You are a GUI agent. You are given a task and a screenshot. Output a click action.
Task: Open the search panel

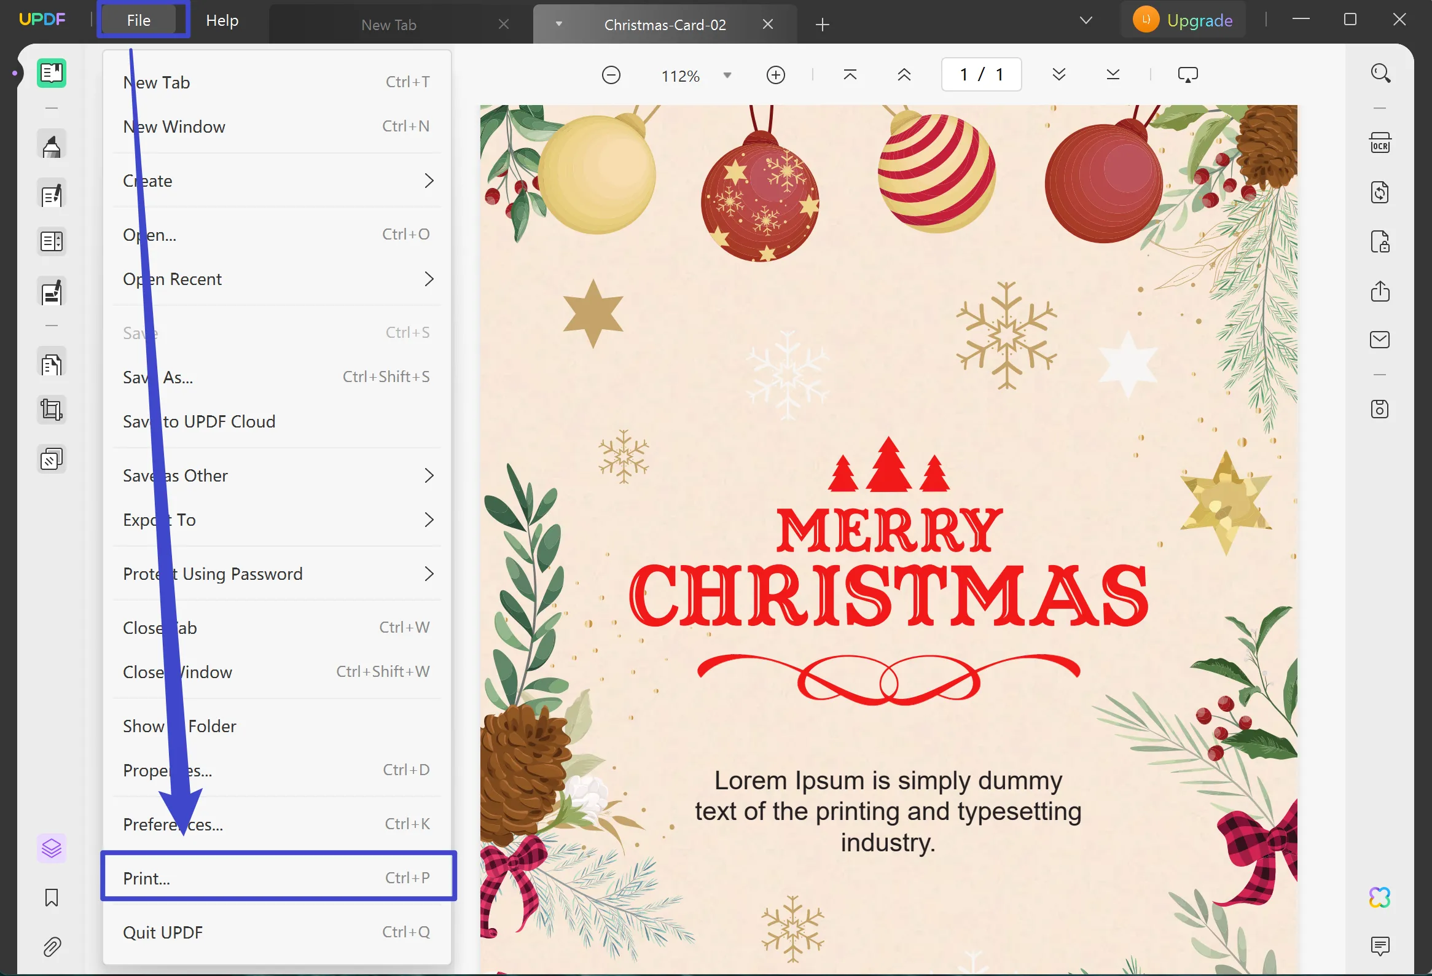[1381, 72]
